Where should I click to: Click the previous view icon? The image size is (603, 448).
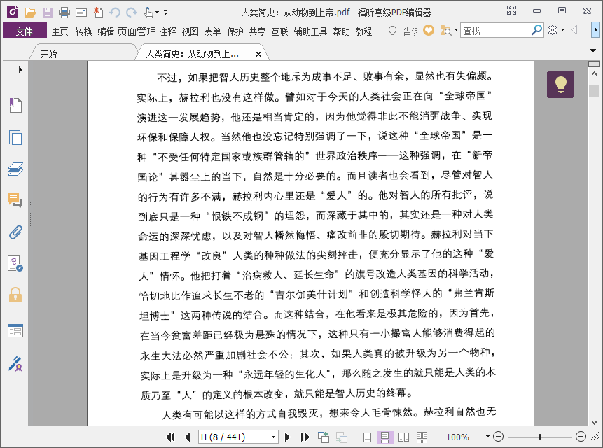point(324,437)
